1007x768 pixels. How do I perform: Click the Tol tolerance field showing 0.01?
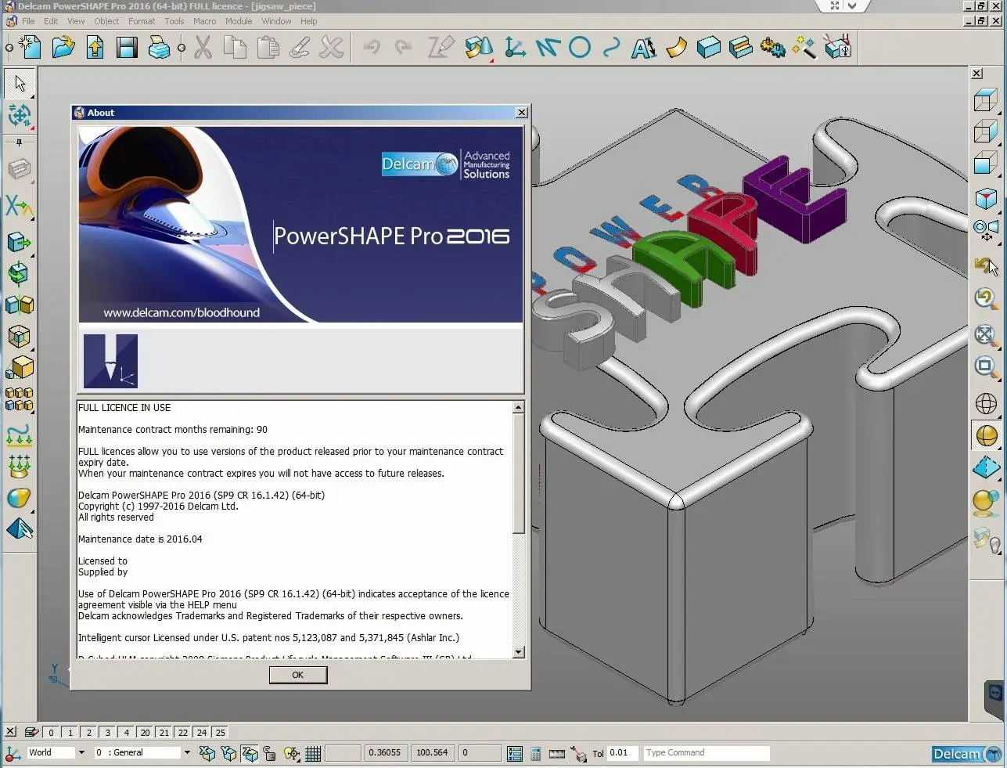pos(623,753)
